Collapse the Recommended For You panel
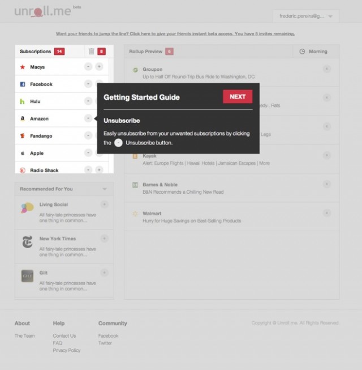 point(105,189)
